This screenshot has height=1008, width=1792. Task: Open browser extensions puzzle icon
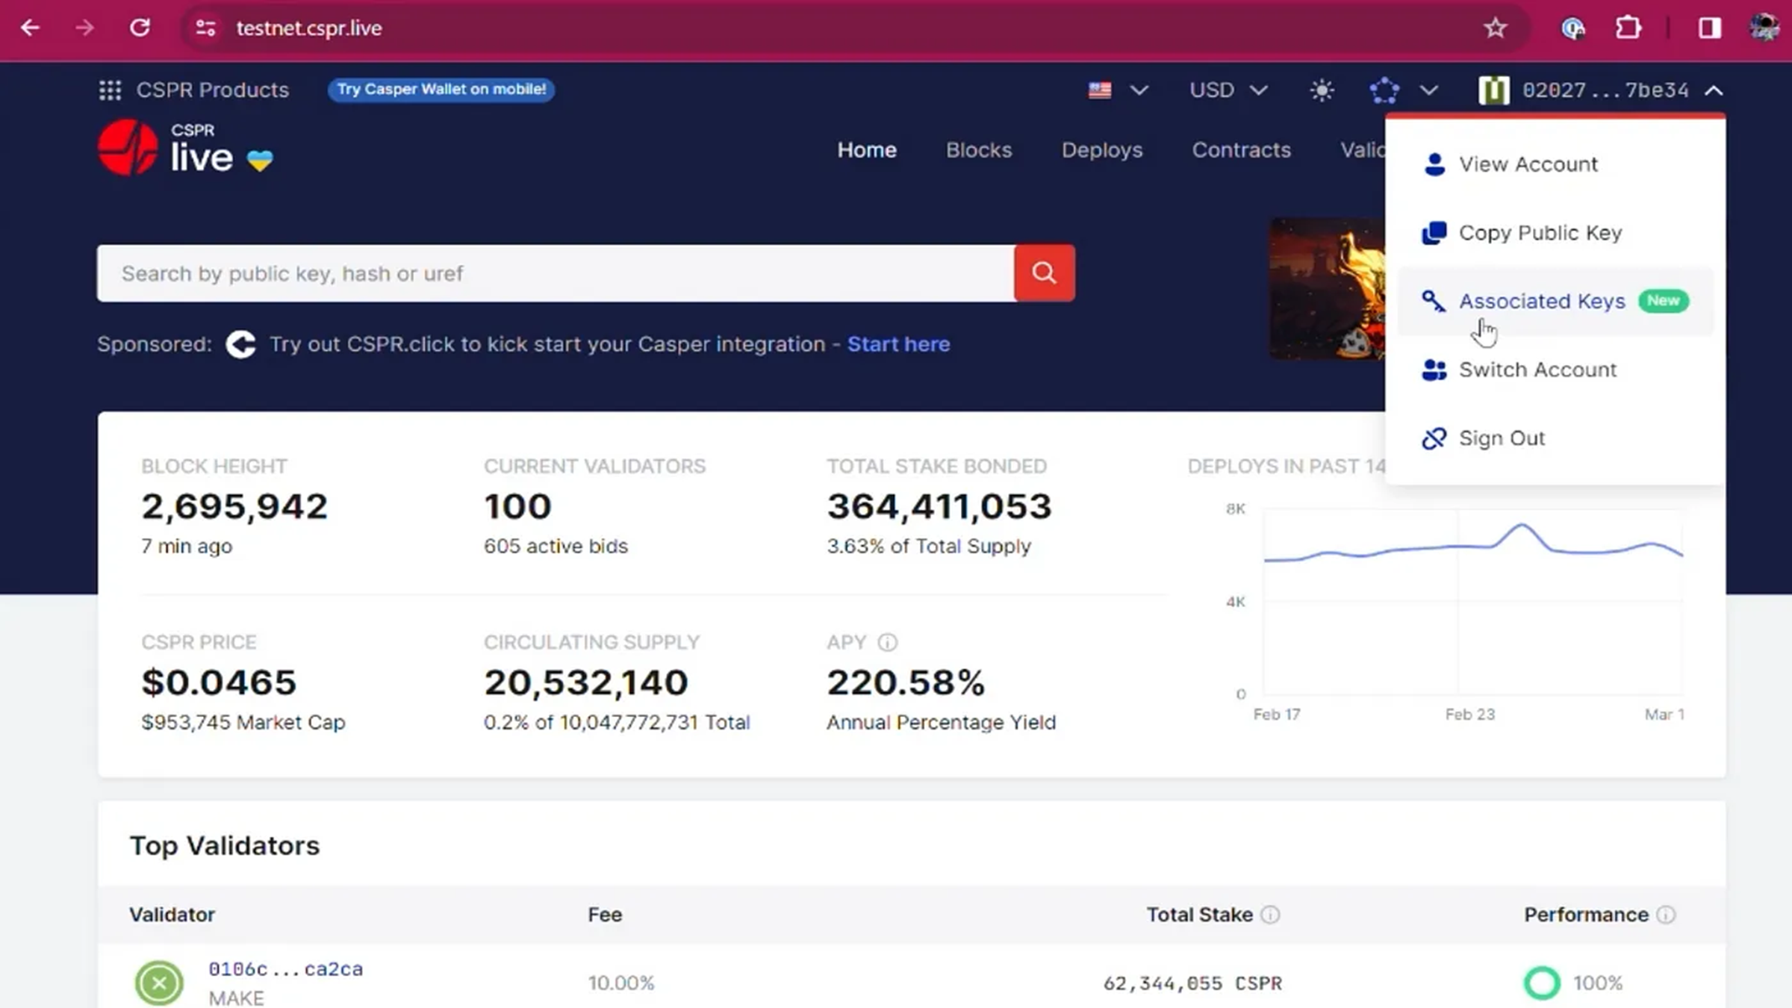coord(1628,28)
